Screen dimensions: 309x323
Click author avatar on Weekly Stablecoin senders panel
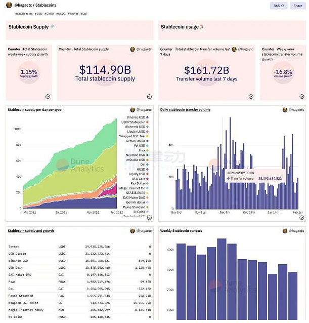point(285,231)
